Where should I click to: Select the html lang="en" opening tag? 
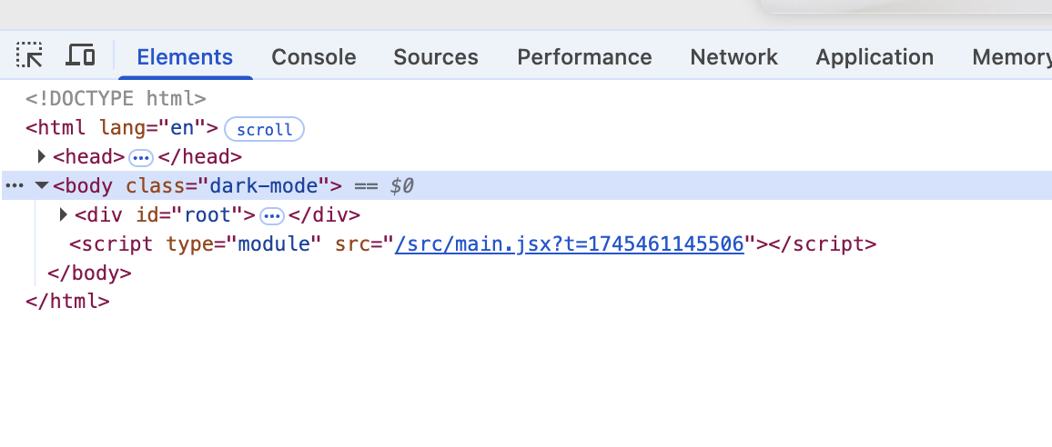coord(121,128)
